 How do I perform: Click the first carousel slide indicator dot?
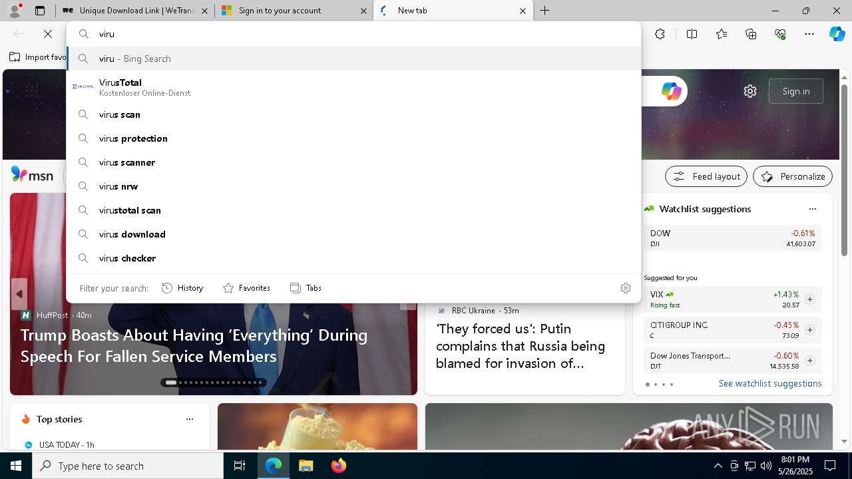171,383
